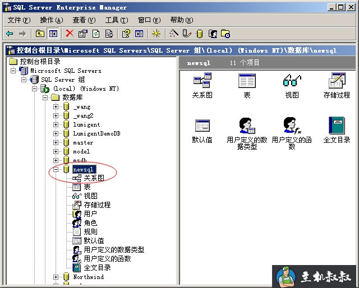359x288 pixels.
Task: Click the Up one level folder icon
Action: pyautogui.click(x=40, y=34)
